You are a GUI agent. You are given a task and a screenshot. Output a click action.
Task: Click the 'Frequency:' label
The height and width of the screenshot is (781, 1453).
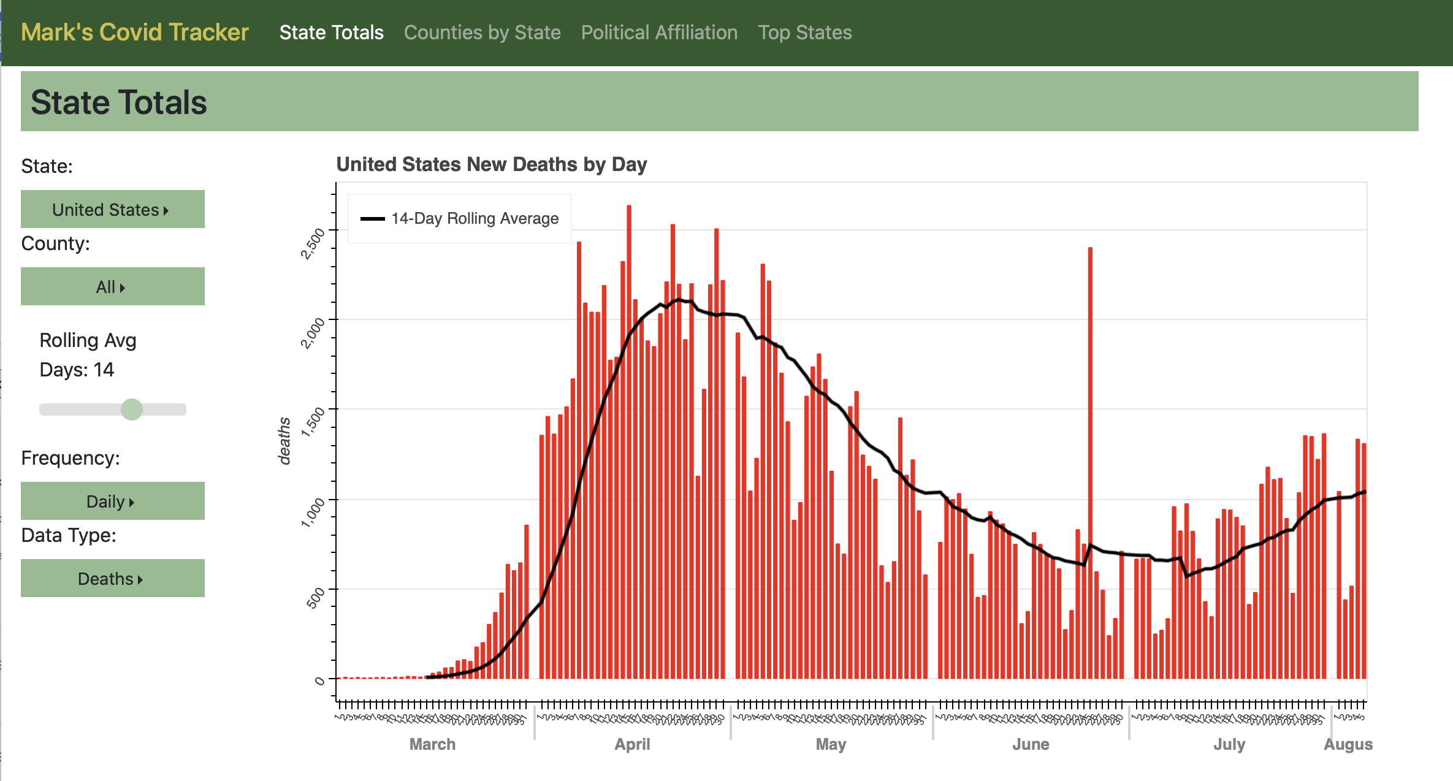[x=71, y=458]
